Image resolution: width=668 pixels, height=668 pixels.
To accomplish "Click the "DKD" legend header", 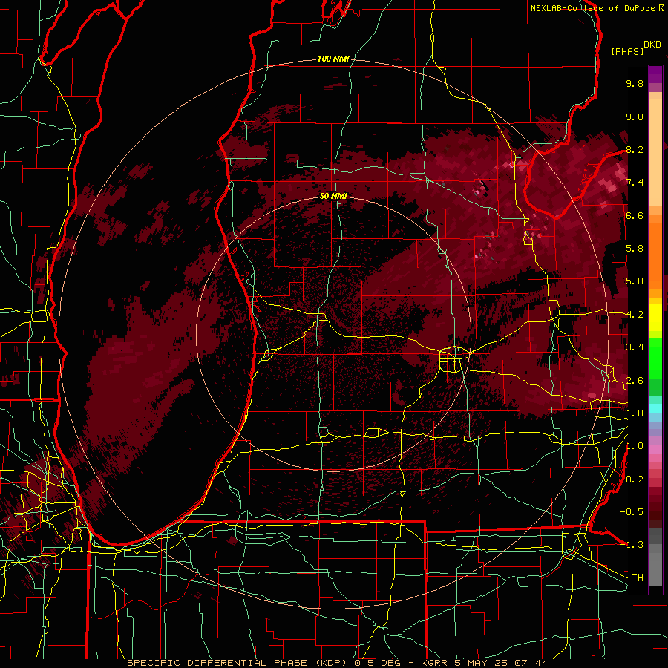I will pyautogui.click(x=652, y=45).
